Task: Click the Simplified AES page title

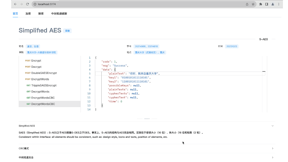Action: pos(40,30)
